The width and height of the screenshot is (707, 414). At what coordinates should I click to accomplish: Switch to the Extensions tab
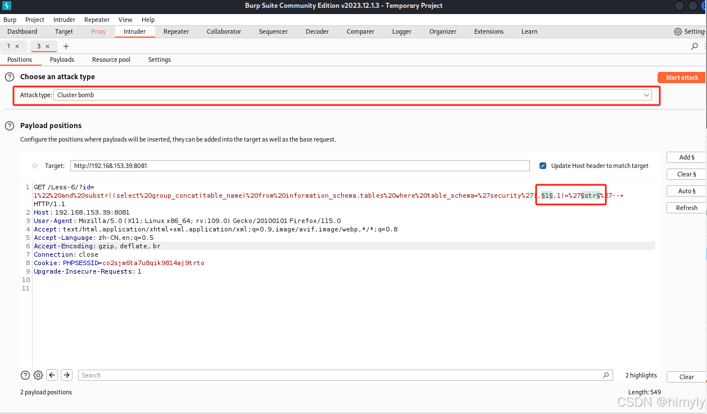click(x=489, y=31)
